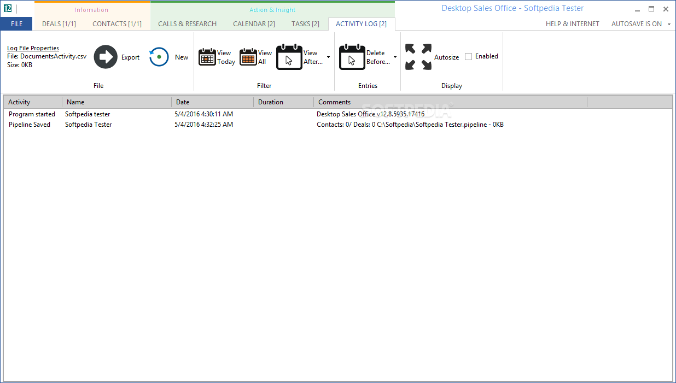
Task: Expand the Delete Before dropdown arrow
Action: click(395, 57)
